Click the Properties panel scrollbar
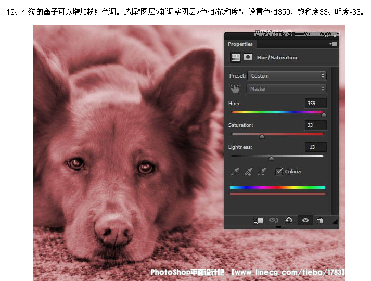 (x=334, y=140)
